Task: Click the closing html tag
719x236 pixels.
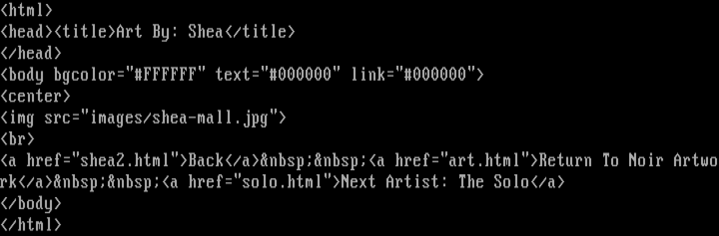Action: tap(31, 224)
